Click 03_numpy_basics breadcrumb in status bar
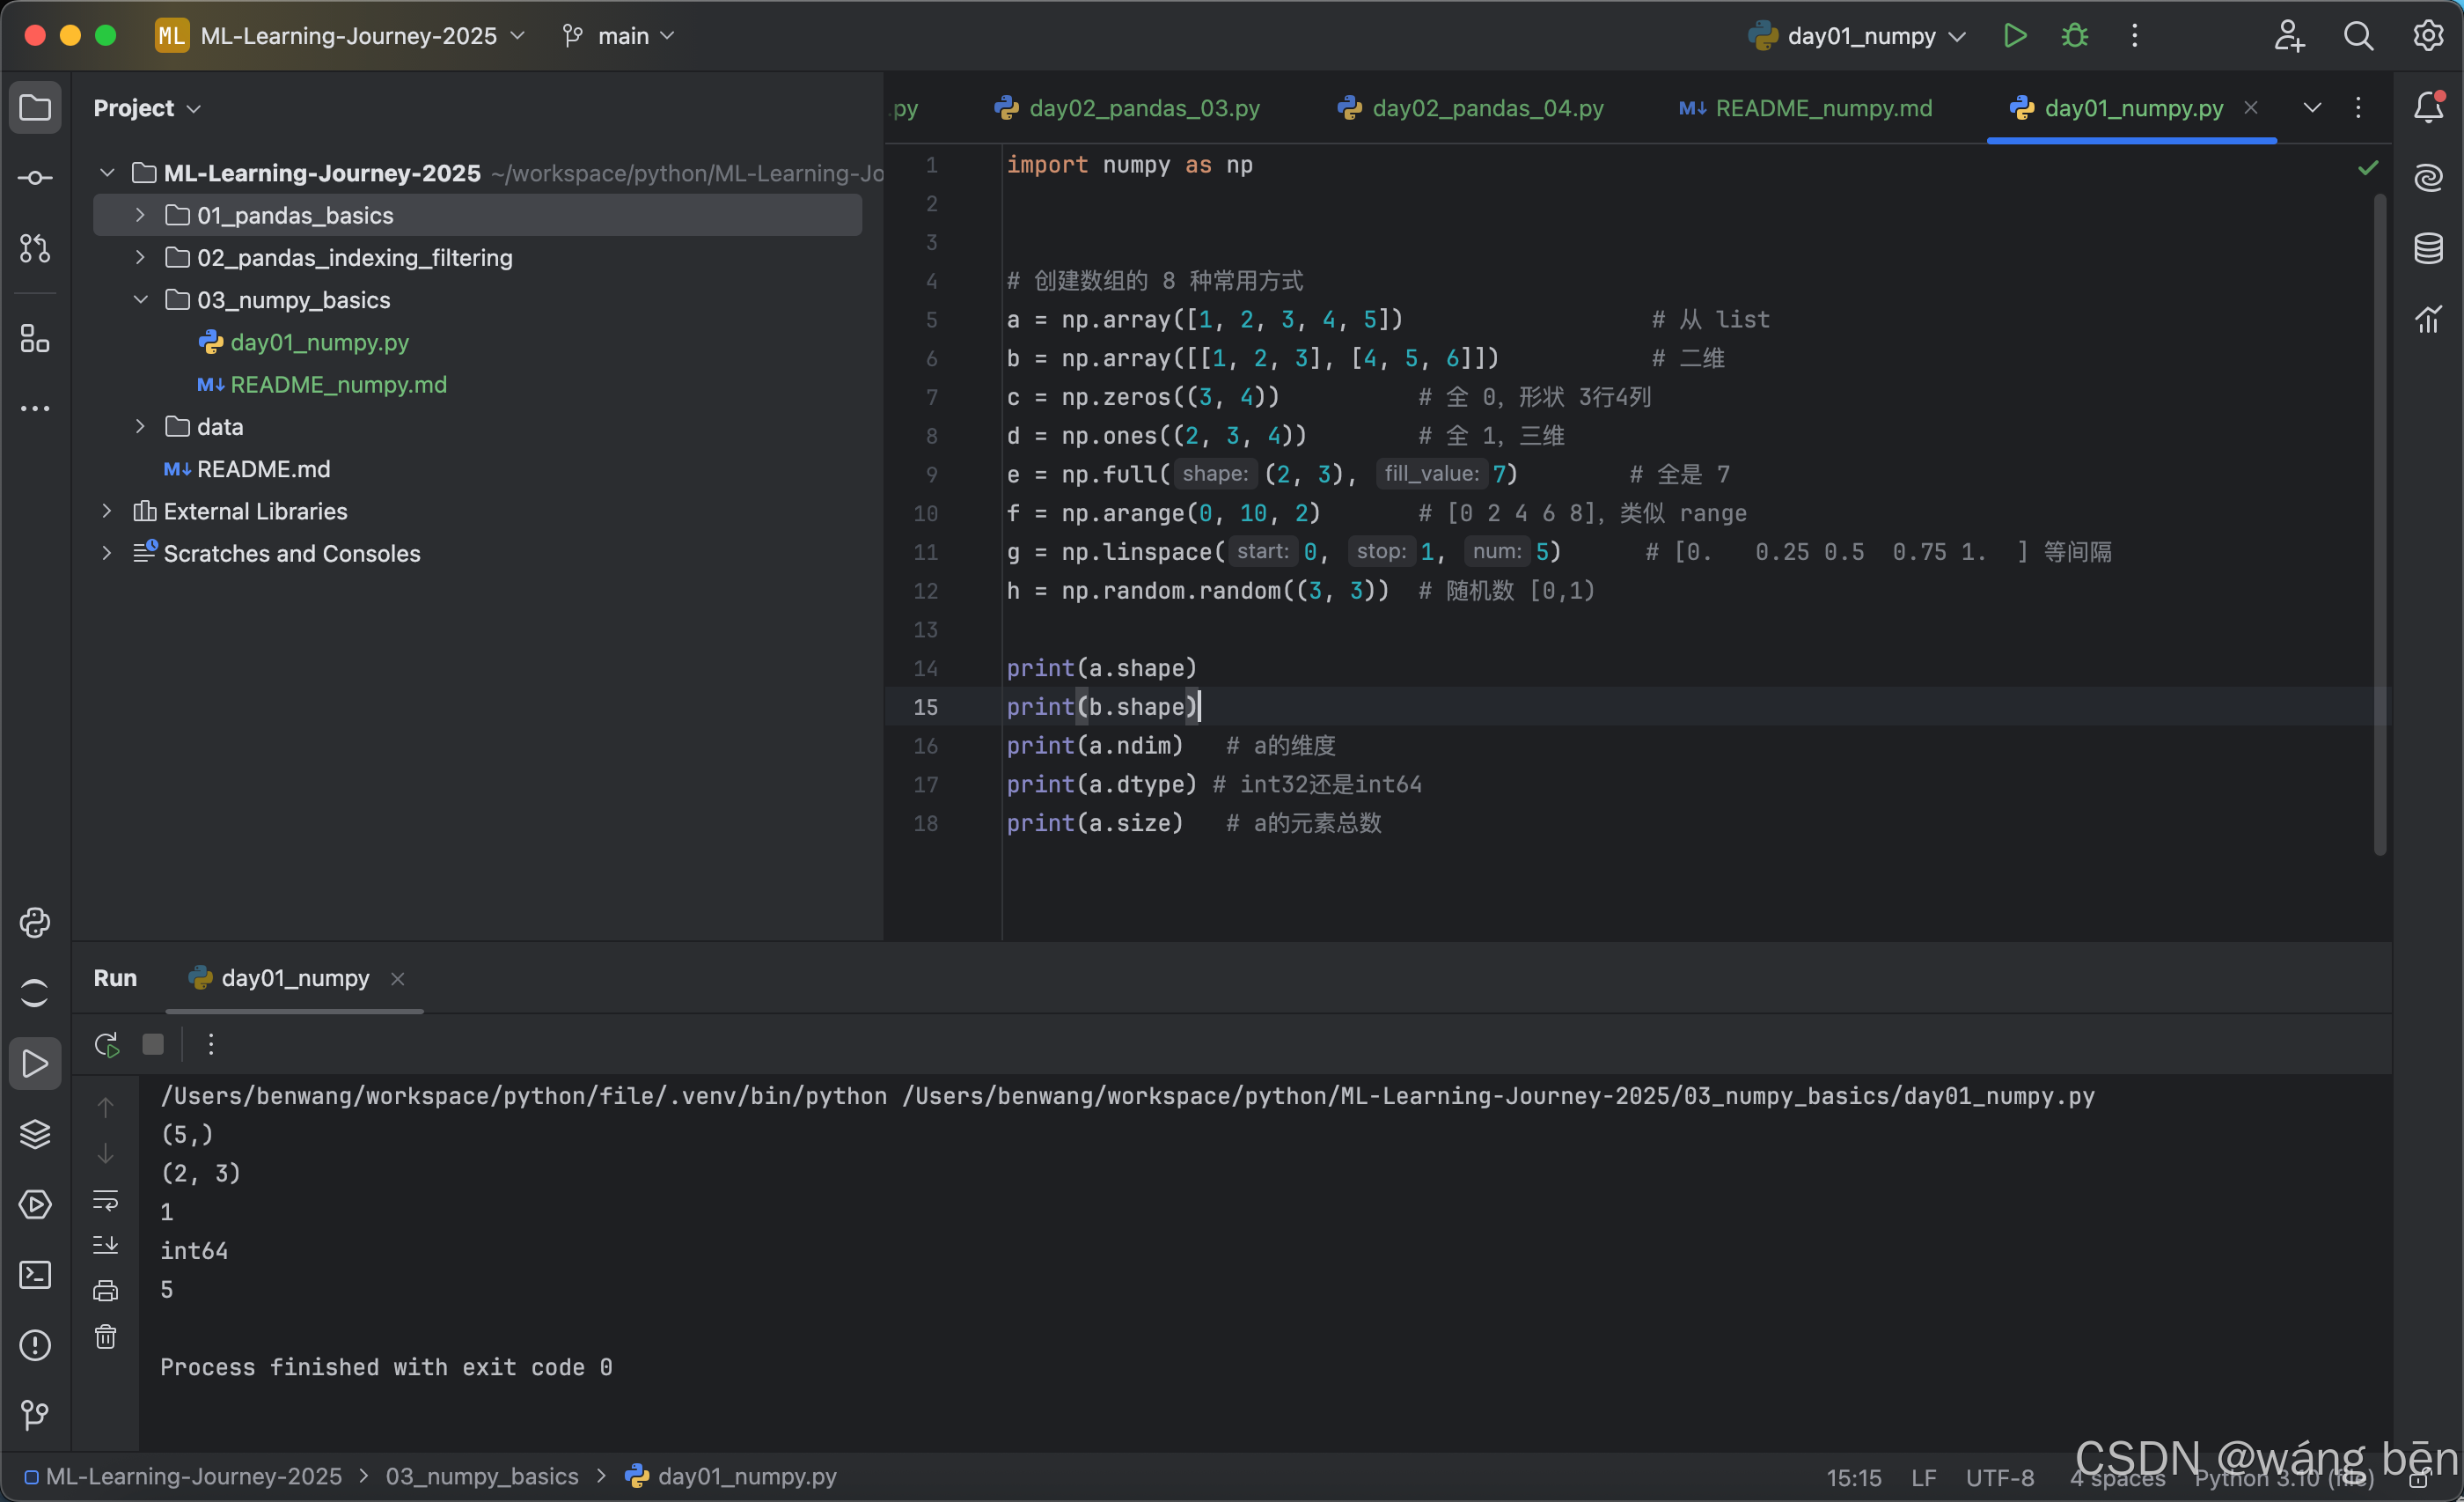The image size is (2464, 1502). (482, 1476)
